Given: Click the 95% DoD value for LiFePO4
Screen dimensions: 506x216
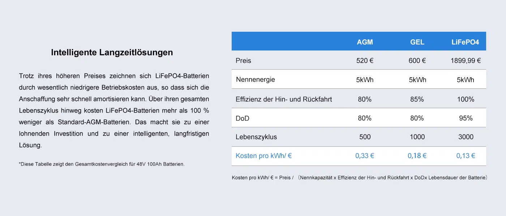Looking at the screenshot, I should (466, 118).
